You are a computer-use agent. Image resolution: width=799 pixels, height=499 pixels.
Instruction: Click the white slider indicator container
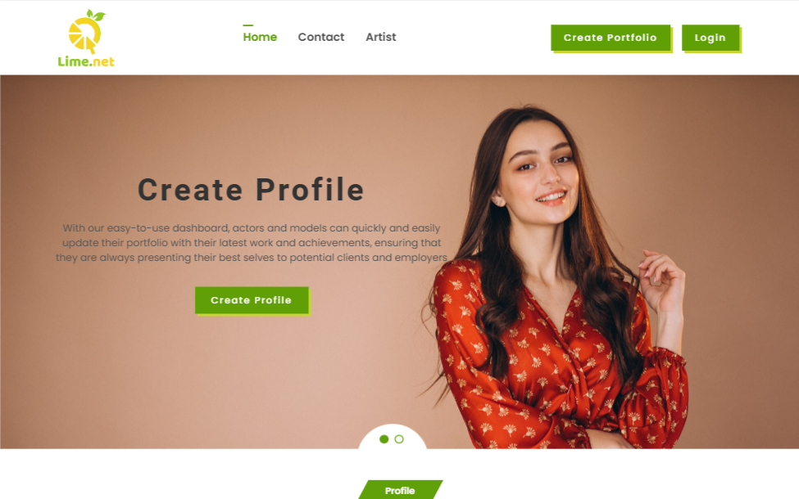tap(393, 437)
